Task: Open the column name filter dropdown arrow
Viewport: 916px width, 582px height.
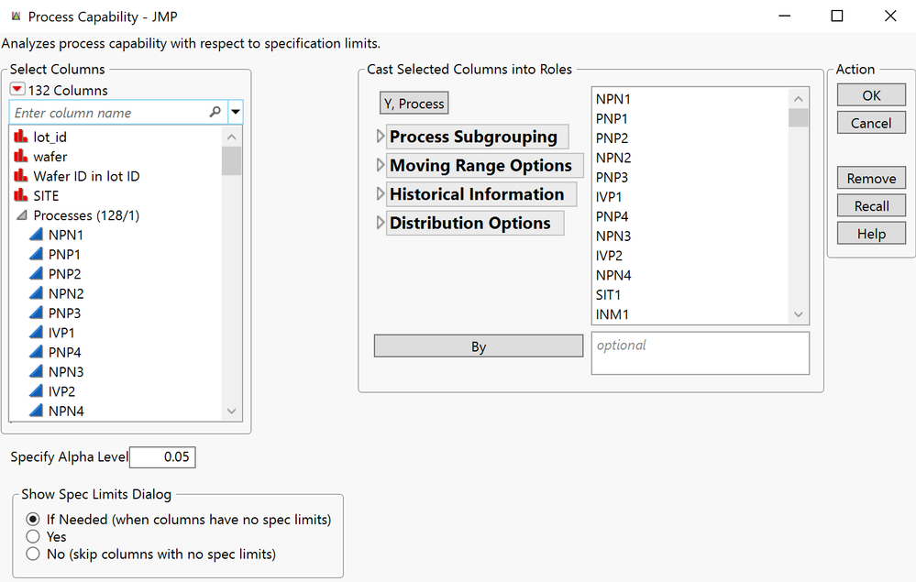Action: coord(237,112)
